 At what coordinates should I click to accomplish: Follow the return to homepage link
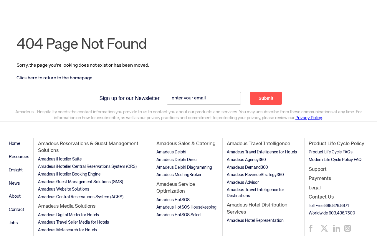click(x=54, y=78)
